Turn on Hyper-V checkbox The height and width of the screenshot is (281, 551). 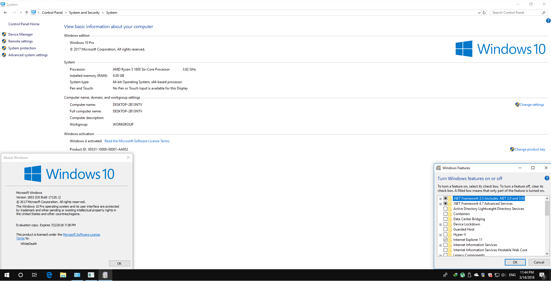click(x=445, y=235)
